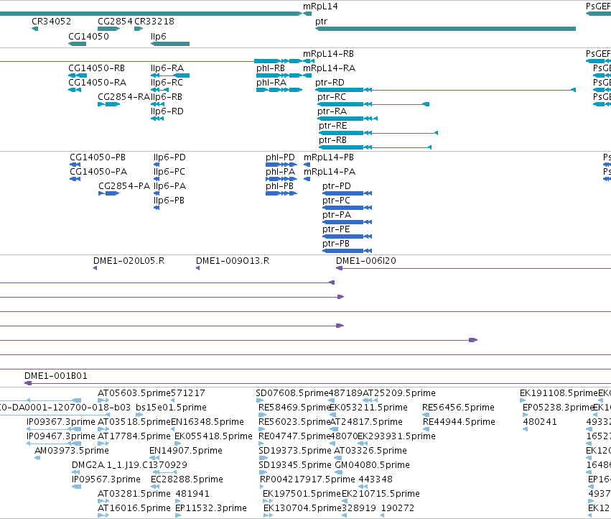
Task: Open the CG2854 gene feature label
Action: [115, 22]
